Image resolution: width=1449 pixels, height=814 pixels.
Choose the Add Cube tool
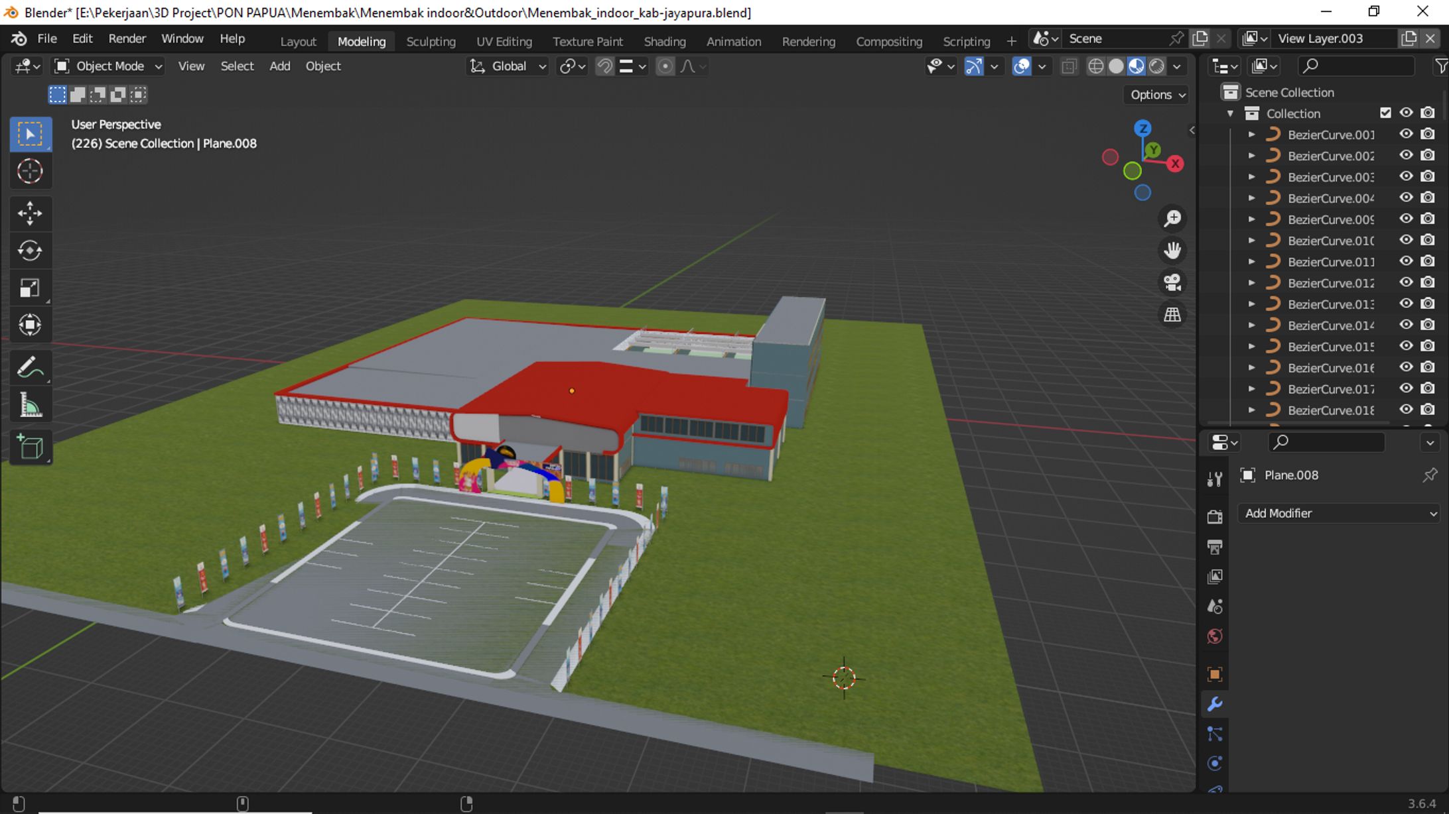tap(30, 447)
